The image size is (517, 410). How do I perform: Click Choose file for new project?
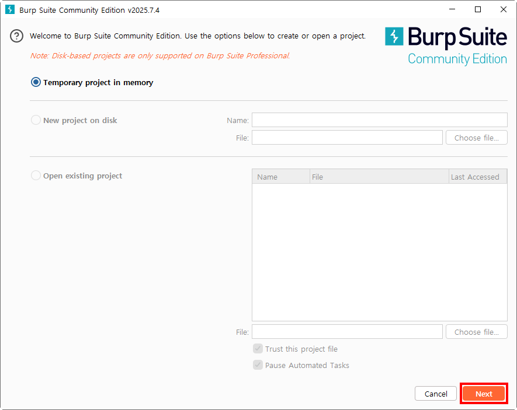(x=477, y=138)
